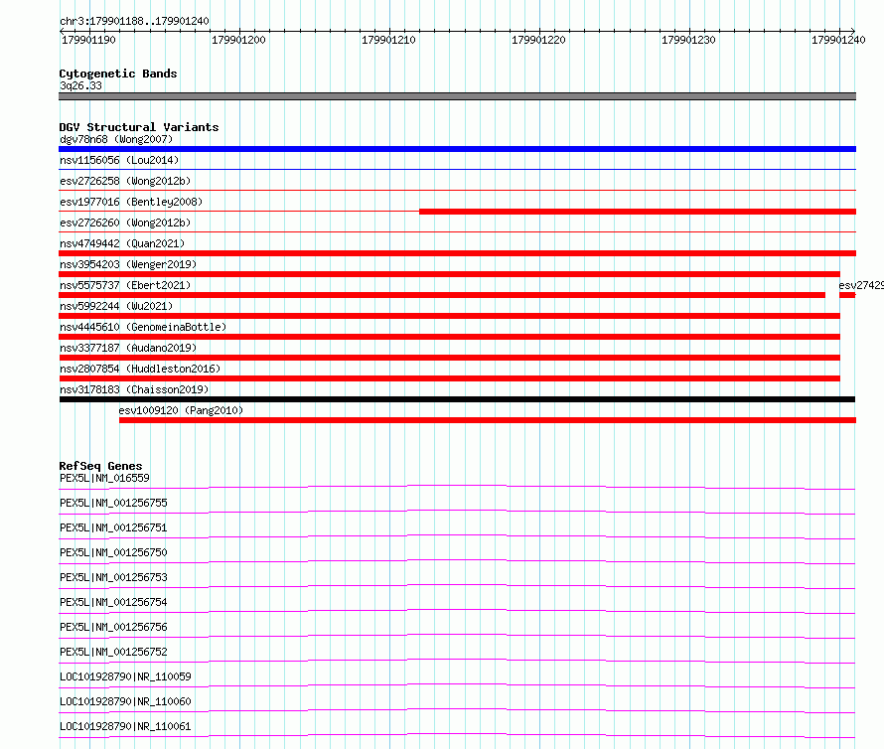Click ruler tick label 179901210

[388, 40]
